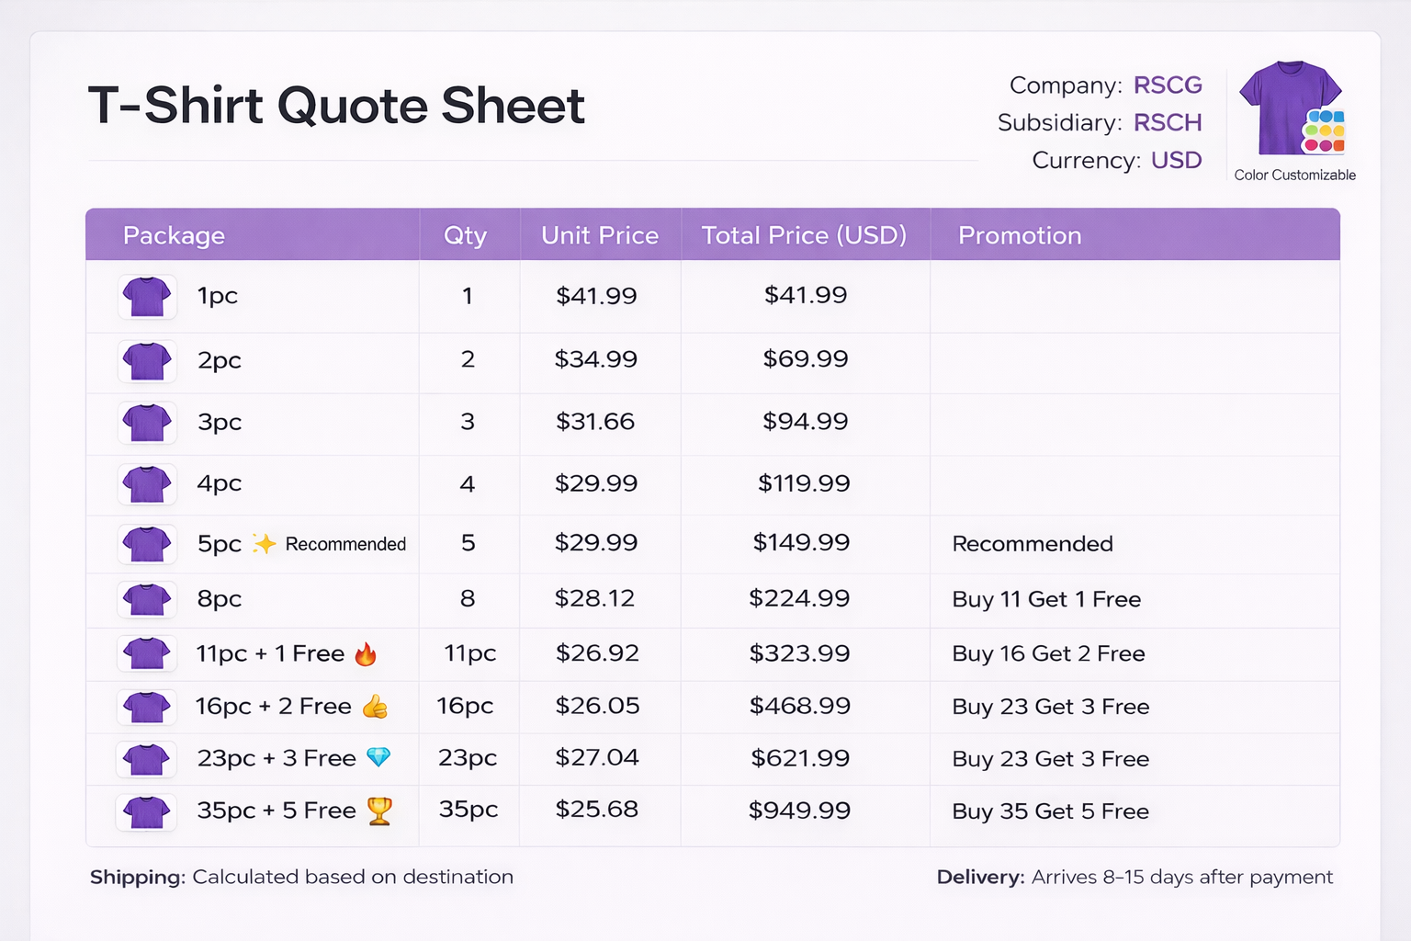Click the diamond icon beside 23pc + 3 Free
1411x941 pixels.
tap(378, 757)
